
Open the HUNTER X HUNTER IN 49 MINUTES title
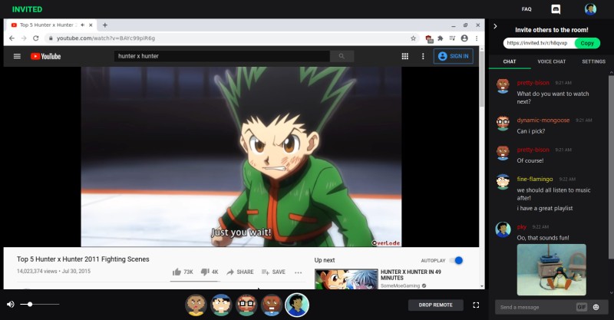[x=411, y=275]
